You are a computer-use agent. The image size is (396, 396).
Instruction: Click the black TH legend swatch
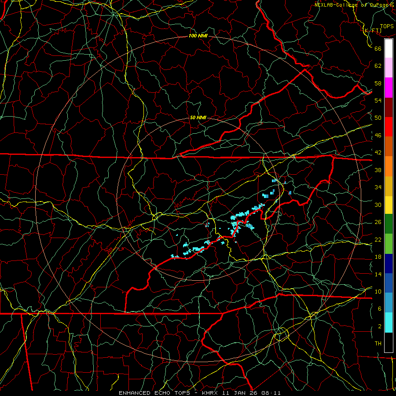coord(389,342)
